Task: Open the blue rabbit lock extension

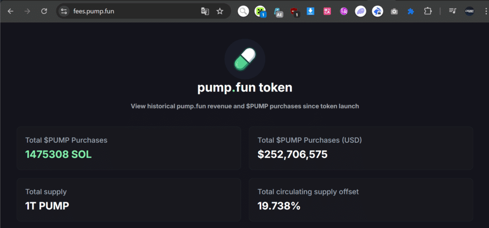Action: [x=377, y=11]
